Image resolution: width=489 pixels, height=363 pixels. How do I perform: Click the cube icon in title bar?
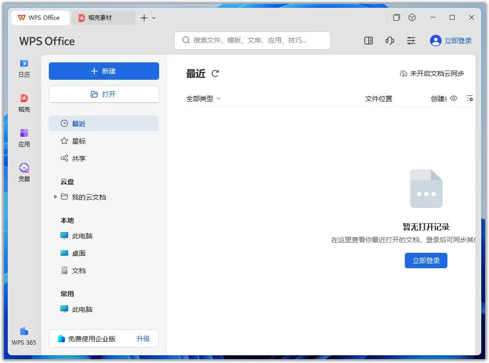tap(412, 17)
